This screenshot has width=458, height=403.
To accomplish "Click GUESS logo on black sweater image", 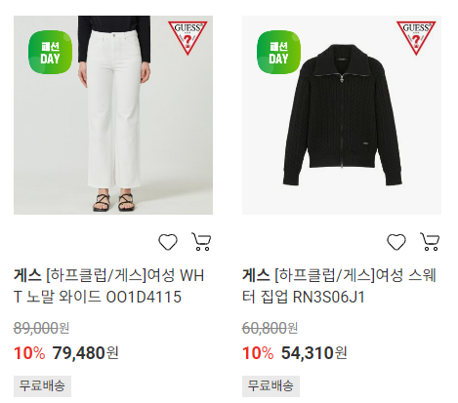I will (x=416, y=38).
